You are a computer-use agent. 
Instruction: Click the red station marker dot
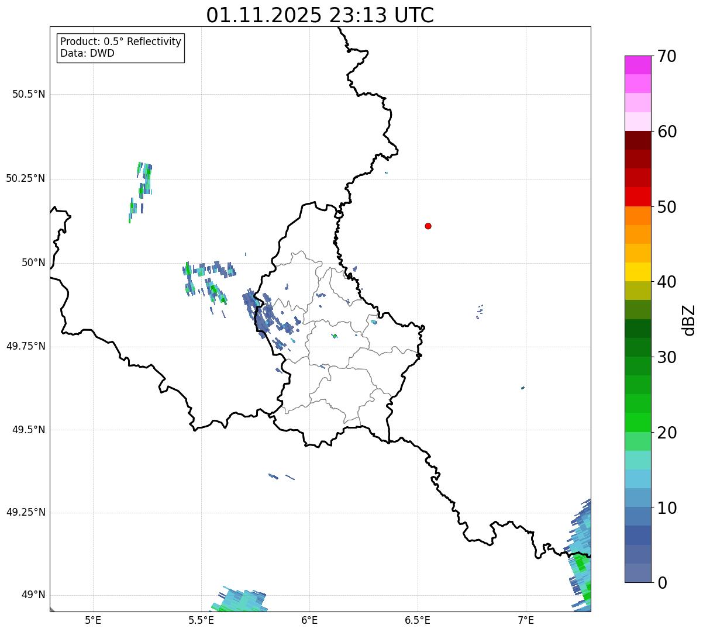point(428,226)
